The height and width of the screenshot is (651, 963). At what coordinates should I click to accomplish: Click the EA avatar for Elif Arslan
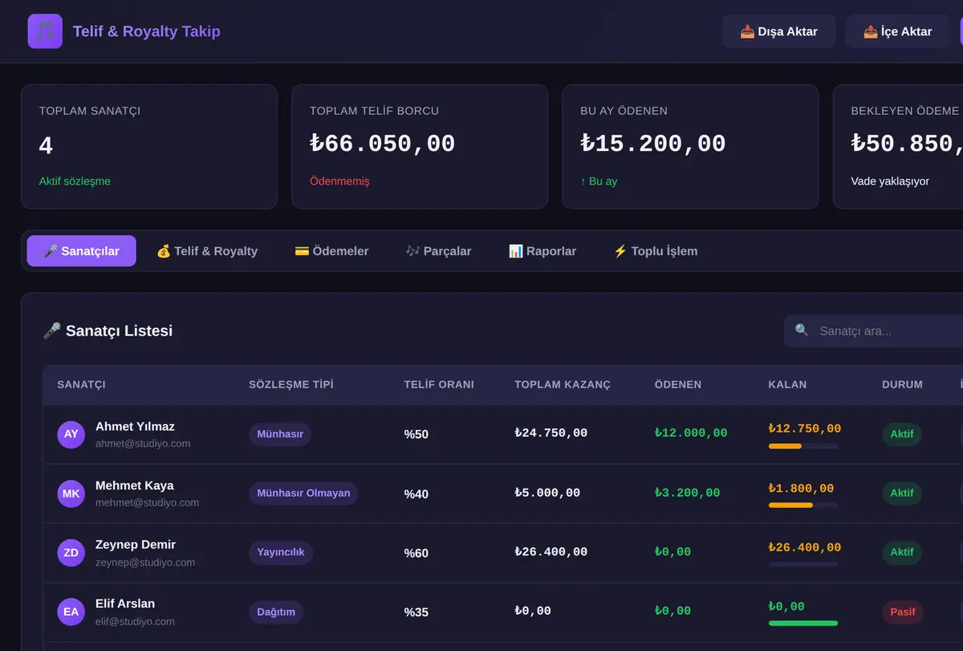tap(71, 612)
